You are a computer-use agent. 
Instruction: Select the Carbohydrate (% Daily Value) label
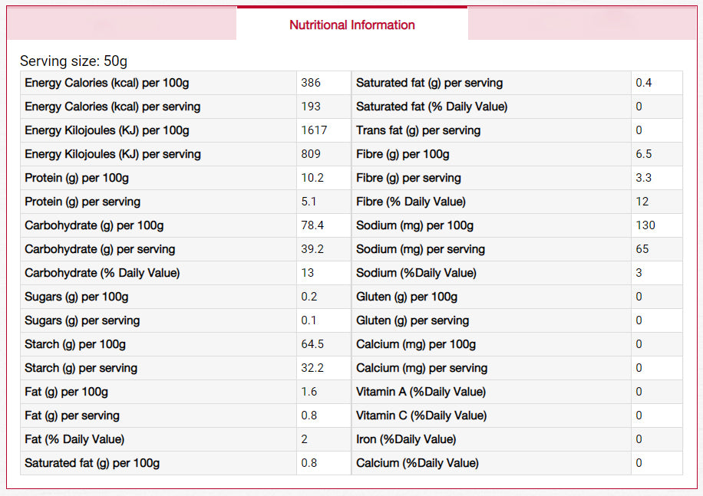[x=102, y=273]
